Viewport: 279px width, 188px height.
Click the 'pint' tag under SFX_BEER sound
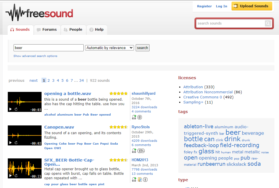click(x=101, y=184)
